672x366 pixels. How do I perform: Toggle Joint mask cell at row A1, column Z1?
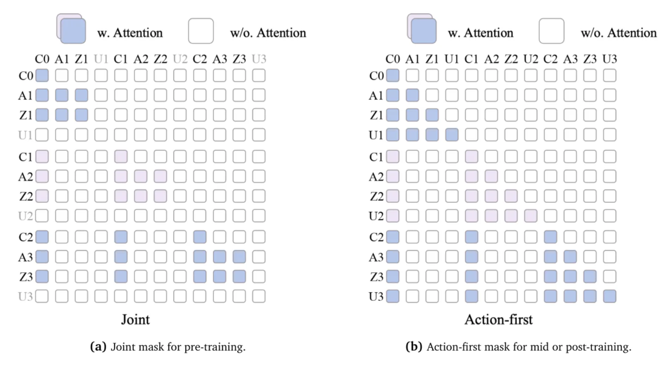coord(81,95)
